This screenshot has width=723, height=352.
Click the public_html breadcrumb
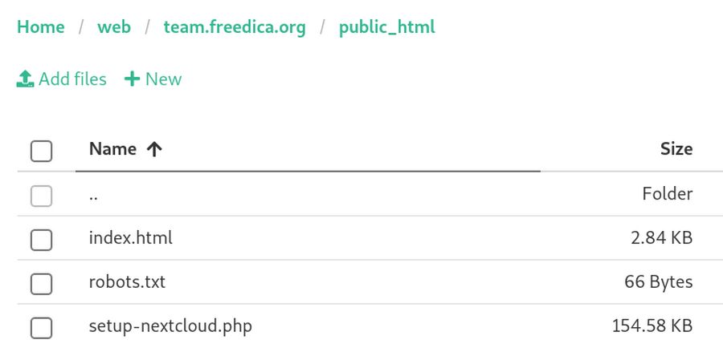386,26
